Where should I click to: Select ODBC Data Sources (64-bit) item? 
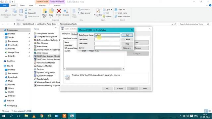tap(47, 59)
